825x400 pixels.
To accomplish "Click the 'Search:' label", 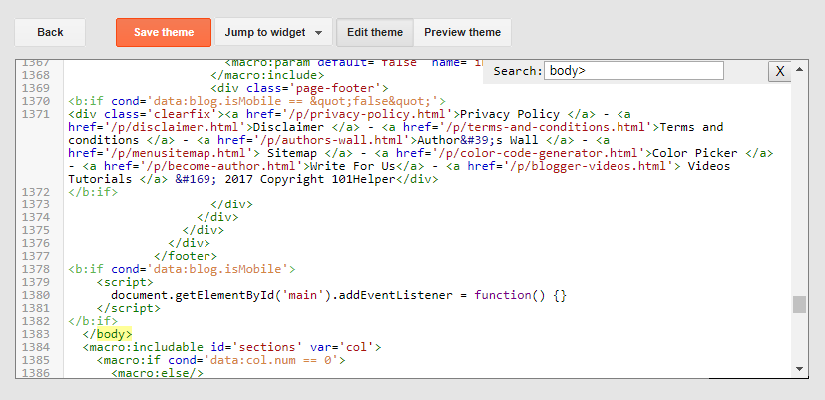I will [517, 71].
